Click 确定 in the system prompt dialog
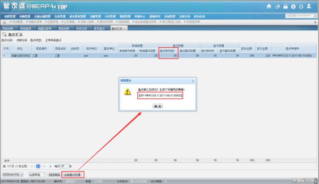Screen dimensions: 319x184 [x=158, y=106]
